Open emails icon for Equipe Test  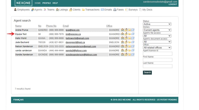point(133,34)
